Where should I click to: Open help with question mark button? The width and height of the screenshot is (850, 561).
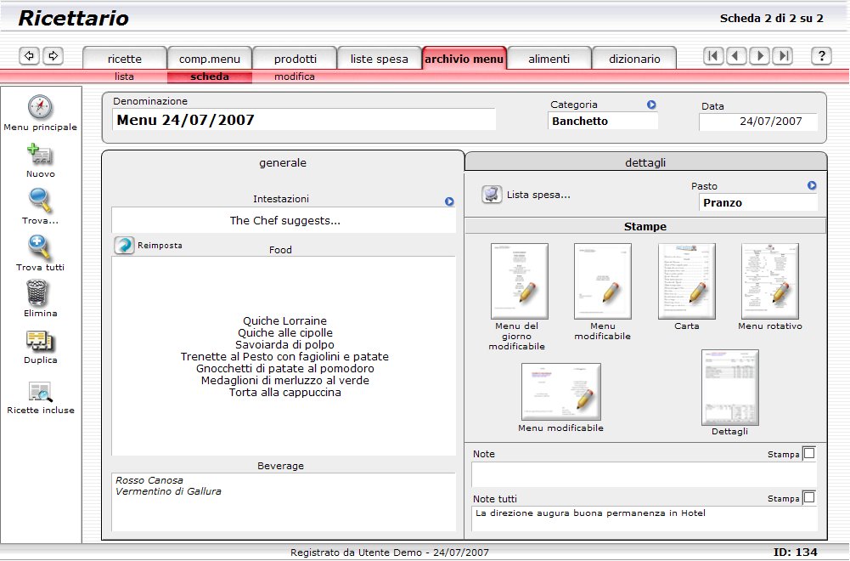click(x=822, y=55)
